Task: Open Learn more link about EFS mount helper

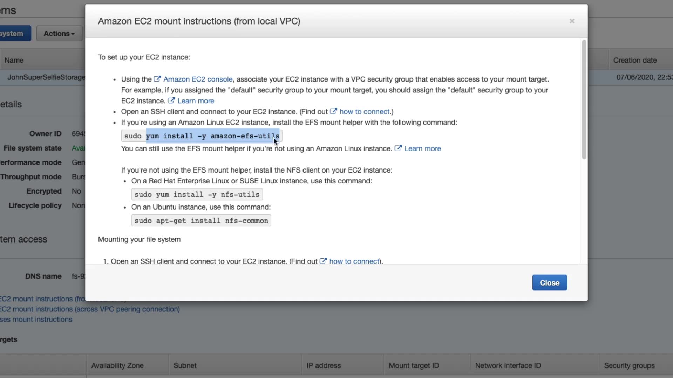Action: click(x=422, y=149)
